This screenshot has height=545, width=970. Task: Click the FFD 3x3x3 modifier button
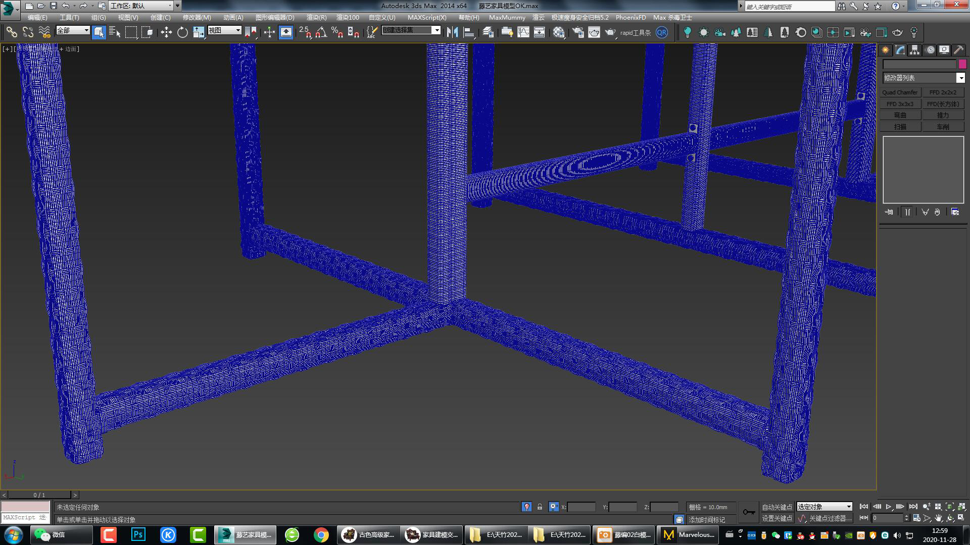(900, 104)
